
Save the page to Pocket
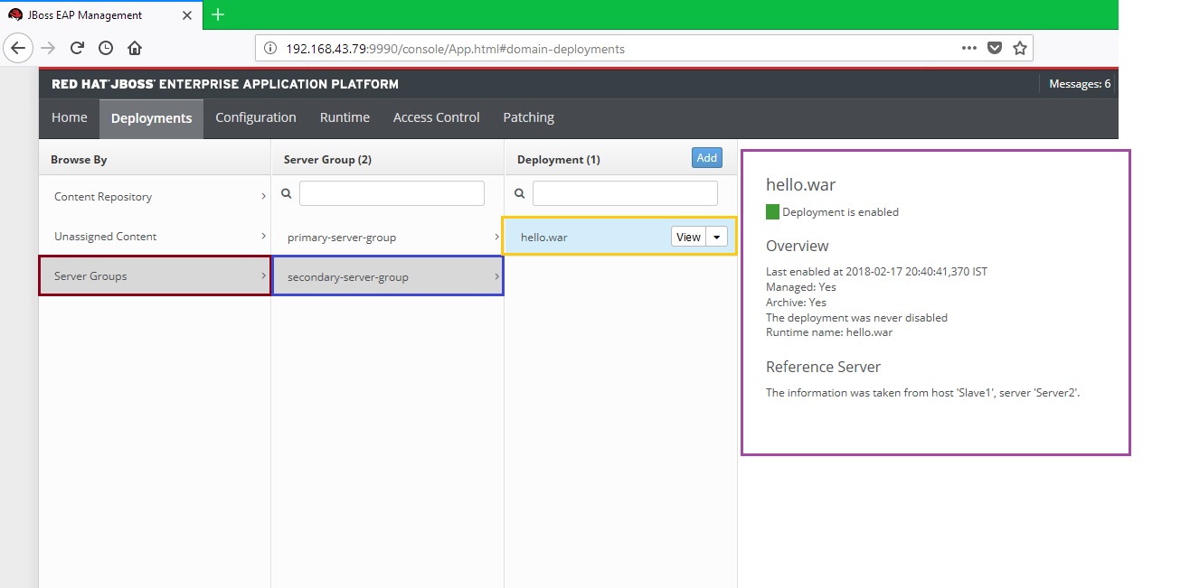996,49
